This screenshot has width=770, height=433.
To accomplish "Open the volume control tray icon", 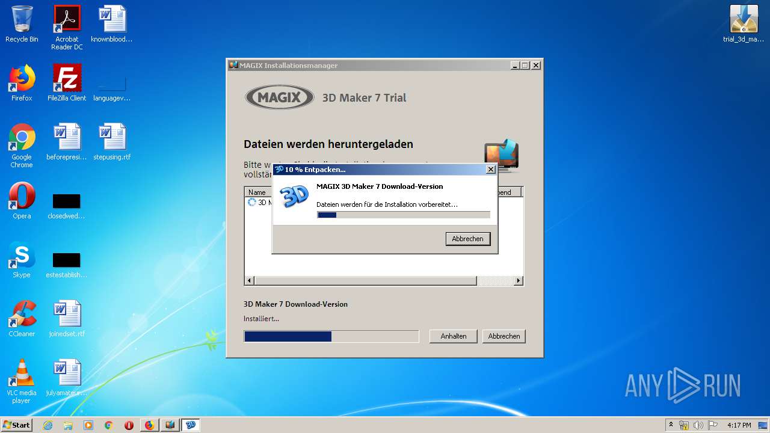I will [x=698, y=425].
